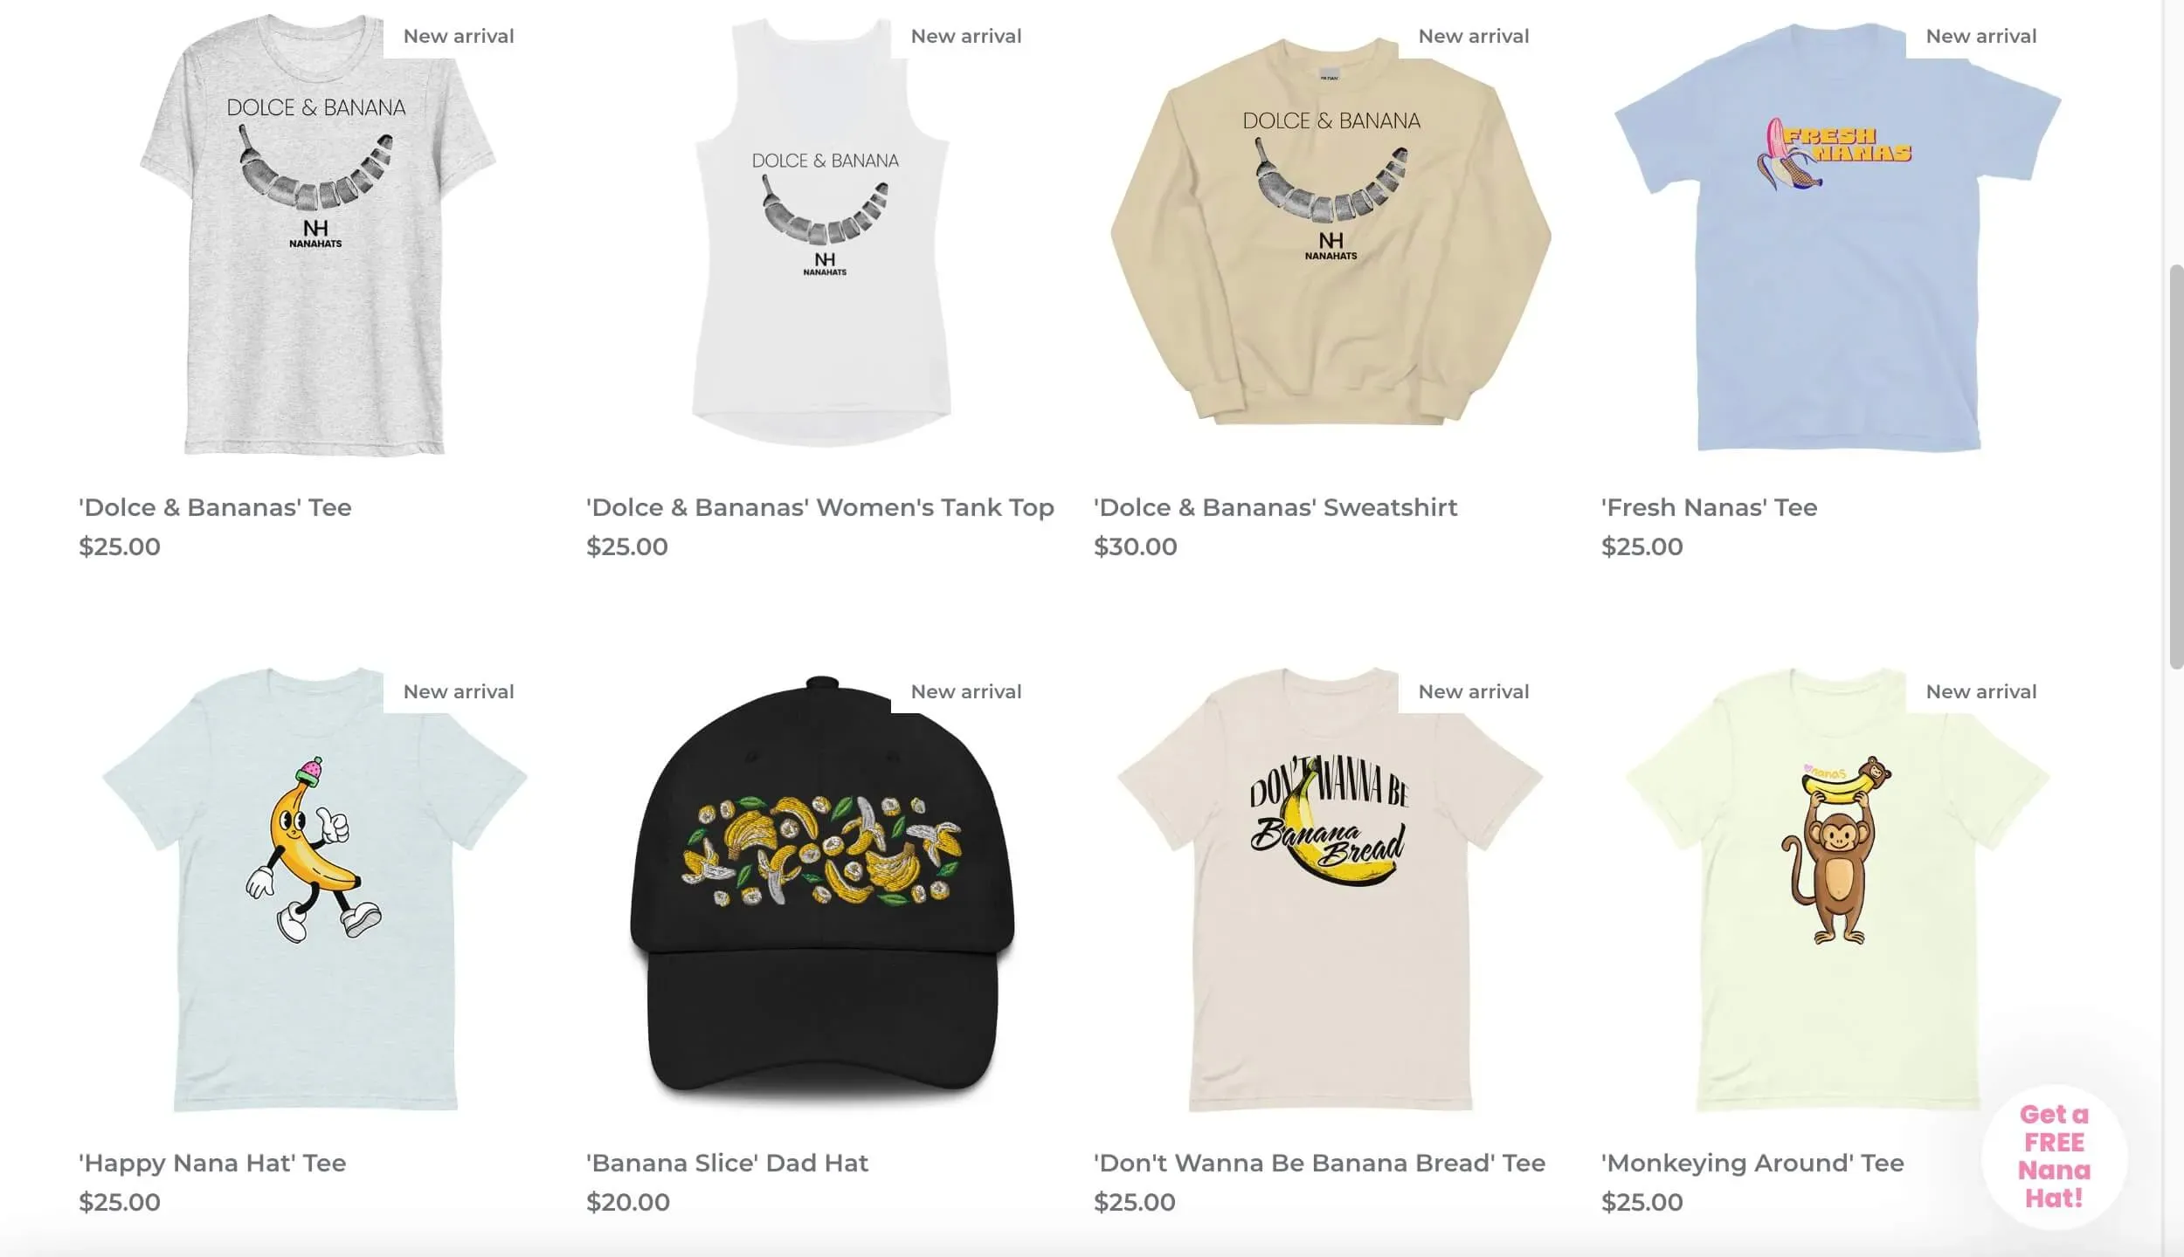This screenshot has width=2184, height=1257.
Task: Open the white Women's Tank Top image
Action: tap(823, 236)
